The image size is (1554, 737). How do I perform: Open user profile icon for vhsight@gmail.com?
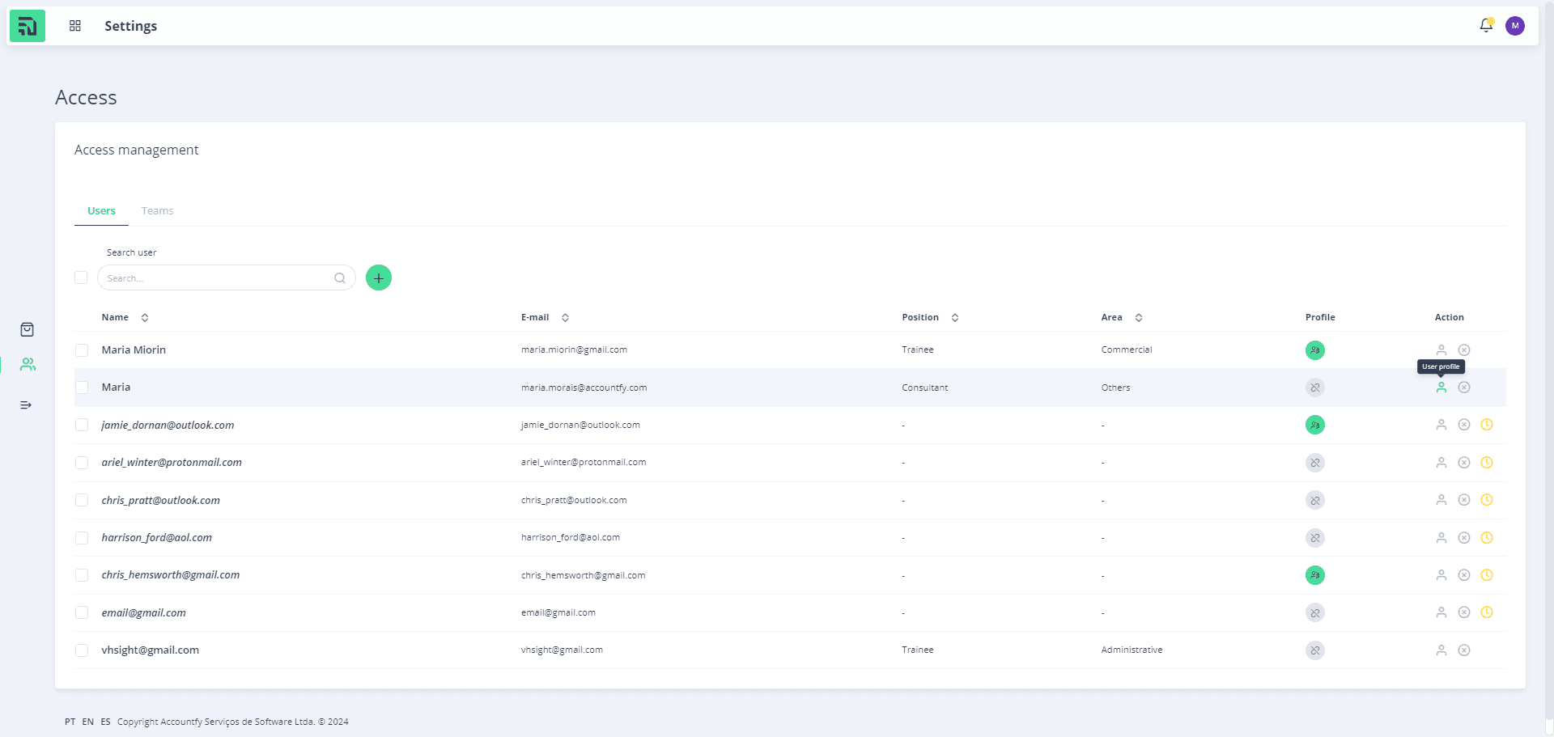coord(1441,650)
